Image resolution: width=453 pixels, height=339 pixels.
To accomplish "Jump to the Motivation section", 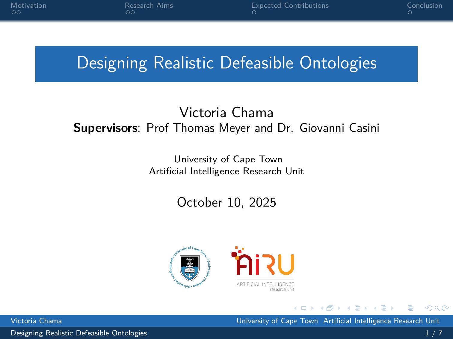I will point(28,5).
